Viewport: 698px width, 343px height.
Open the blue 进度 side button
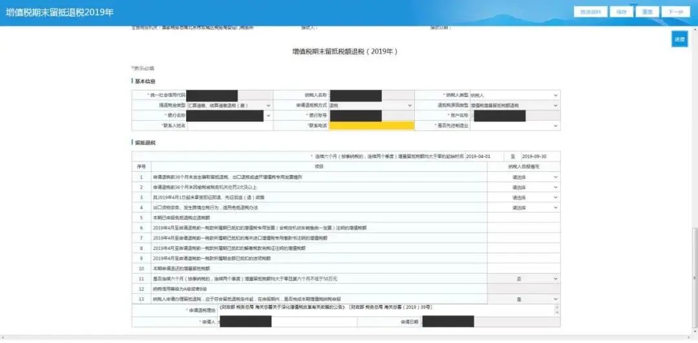pyautogui.click(x=680, y=39)
